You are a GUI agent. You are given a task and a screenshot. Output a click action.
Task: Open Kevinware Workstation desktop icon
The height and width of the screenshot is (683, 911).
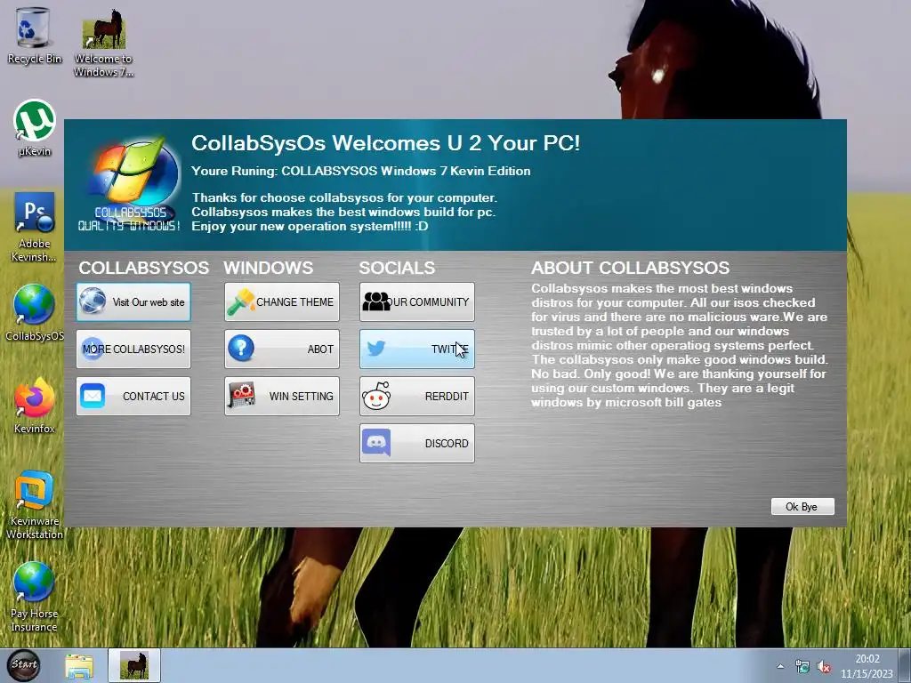35,504
